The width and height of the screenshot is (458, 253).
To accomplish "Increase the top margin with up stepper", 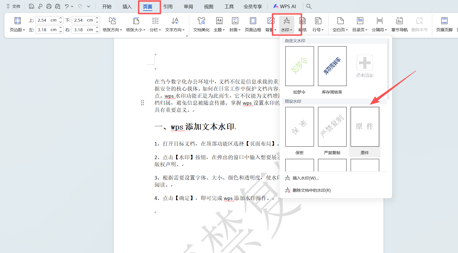I will point(61,18).
